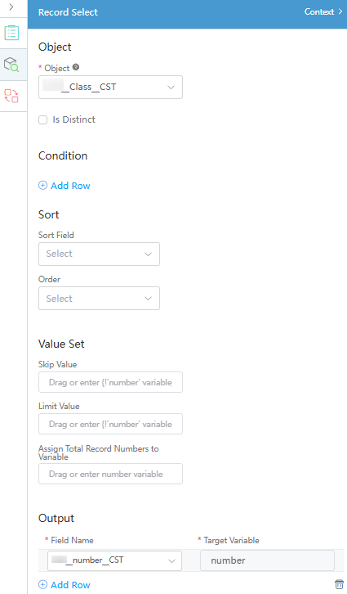Click the plus icon under Condition
This screenshot has height=594, width=347.
[x=42, y=185]
